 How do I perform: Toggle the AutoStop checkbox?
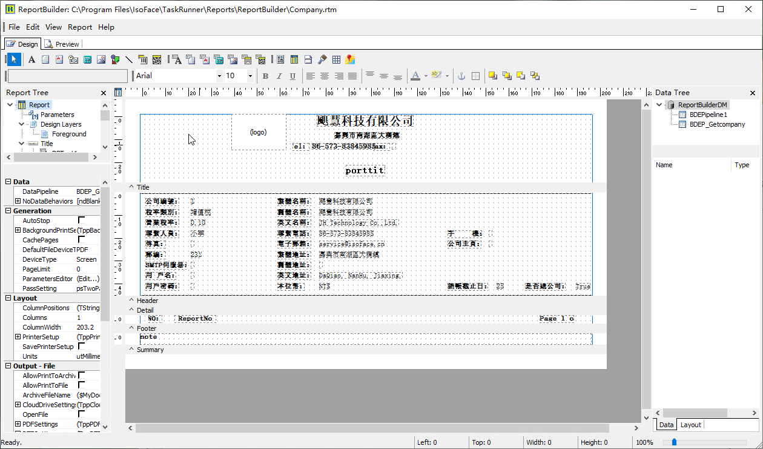click(82, 221)
